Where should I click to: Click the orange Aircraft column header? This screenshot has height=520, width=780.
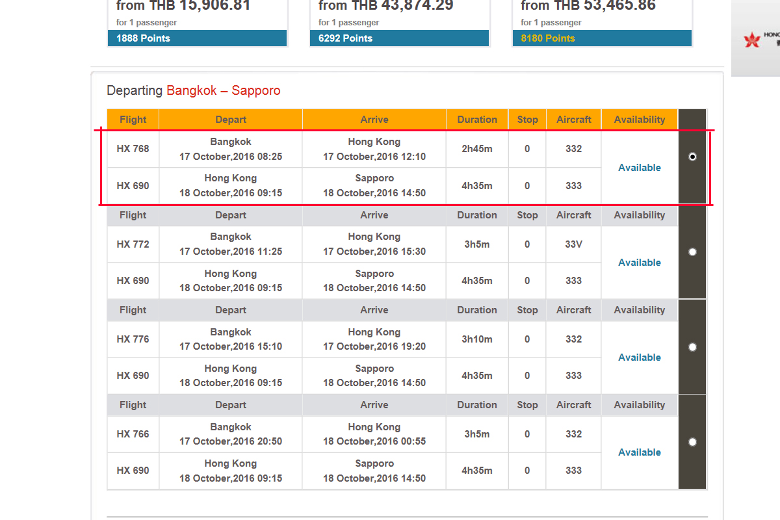coord(574,120)
